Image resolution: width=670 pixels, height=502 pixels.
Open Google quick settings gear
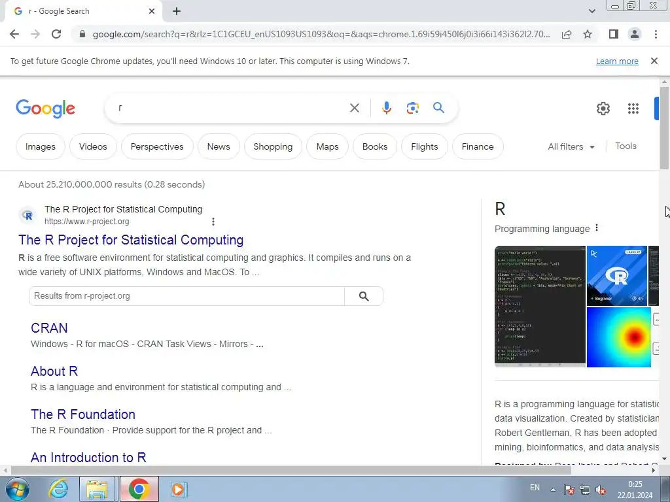tap(603, 109)
